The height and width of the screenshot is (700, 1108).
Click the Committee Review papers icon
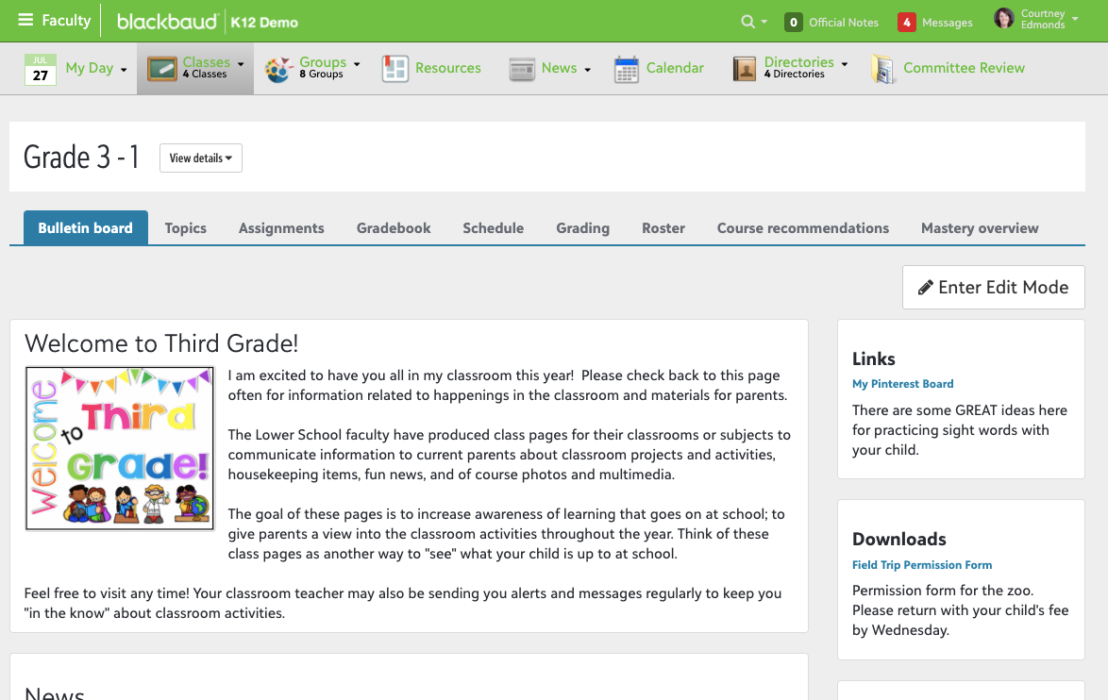click(x=883, y=67)
